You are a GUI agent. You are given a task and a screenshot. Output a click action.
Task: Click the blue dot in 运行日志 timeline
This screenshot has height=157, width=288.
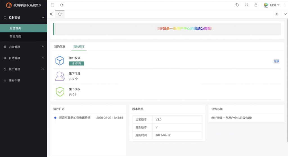(x=55, y=118)
